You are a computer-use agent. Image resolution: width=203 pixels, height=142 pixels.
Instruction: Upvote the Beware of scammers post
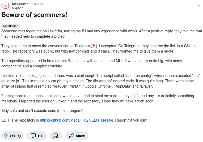(6, 136)
